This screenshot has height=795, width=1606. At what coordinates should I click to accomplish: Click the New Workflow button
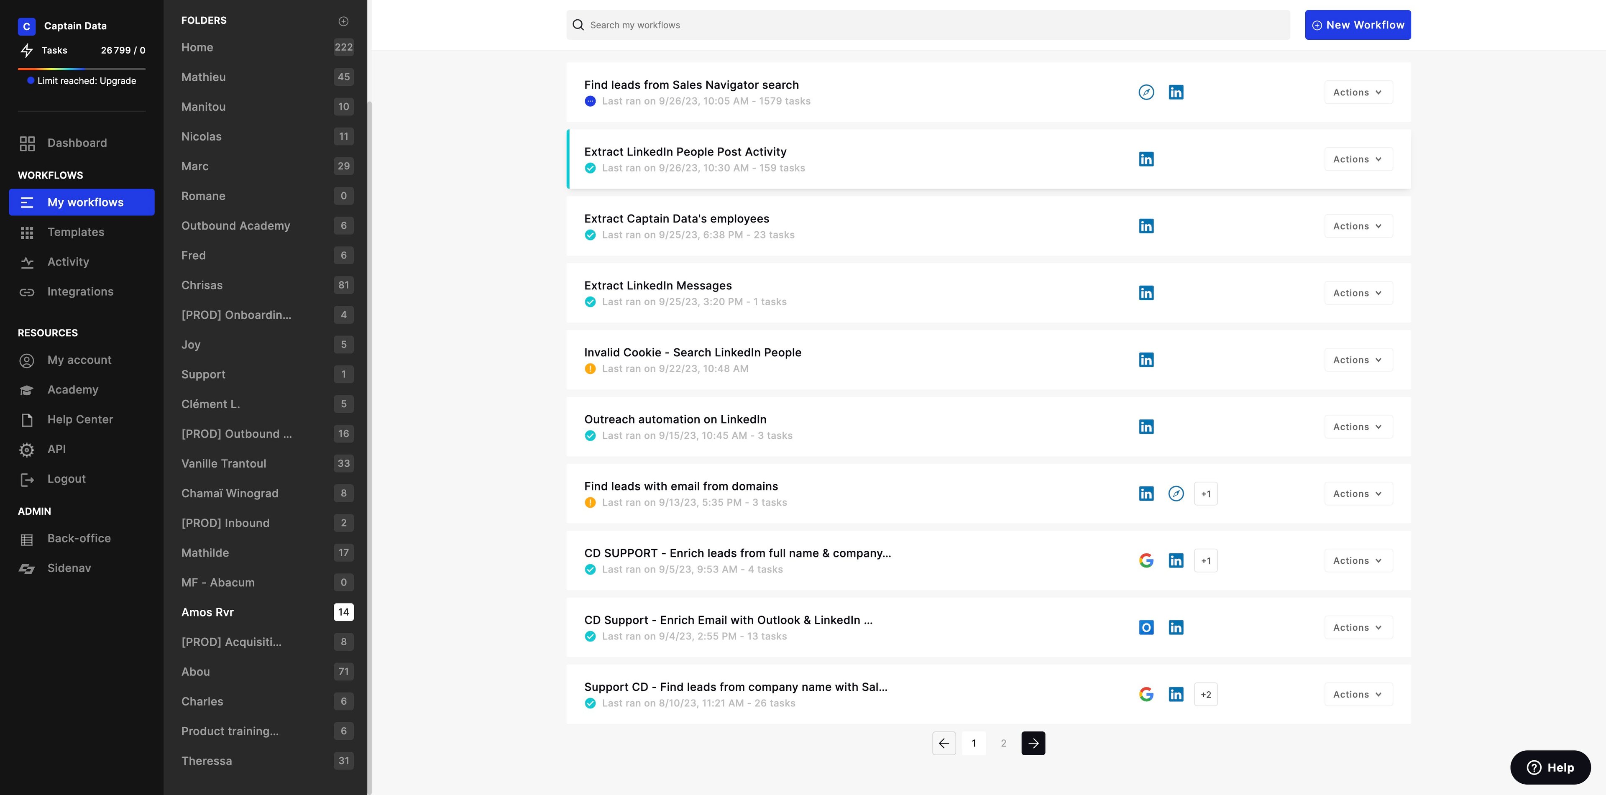point(1357,25)
